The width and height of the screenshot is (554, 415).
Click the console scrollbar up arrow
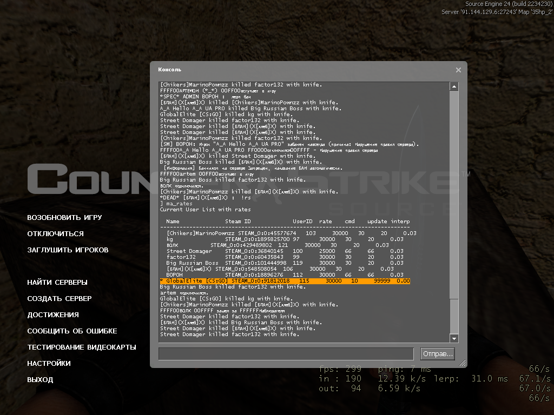click(454, 86)
